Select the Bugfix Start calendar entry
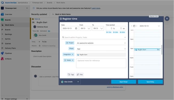174x100 pixels. click(148, 50)
